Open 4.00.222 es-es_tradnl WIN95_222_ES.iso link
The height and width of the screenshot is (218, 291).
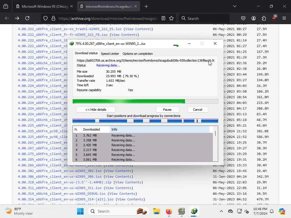70,29
